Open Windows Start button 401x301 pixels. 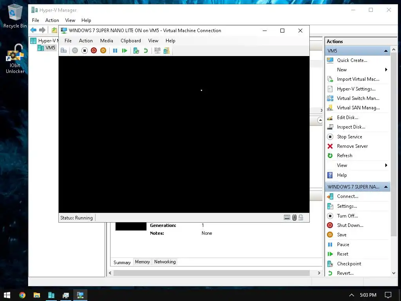[7, 295]
